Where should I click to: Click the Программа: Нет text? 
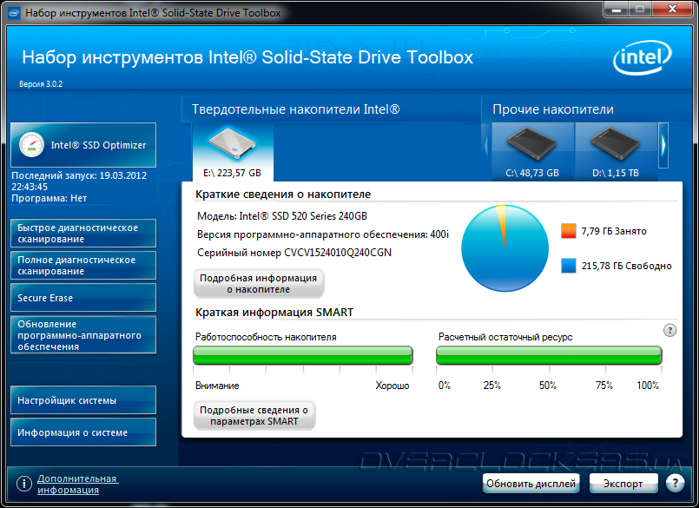tap(49, 198)
